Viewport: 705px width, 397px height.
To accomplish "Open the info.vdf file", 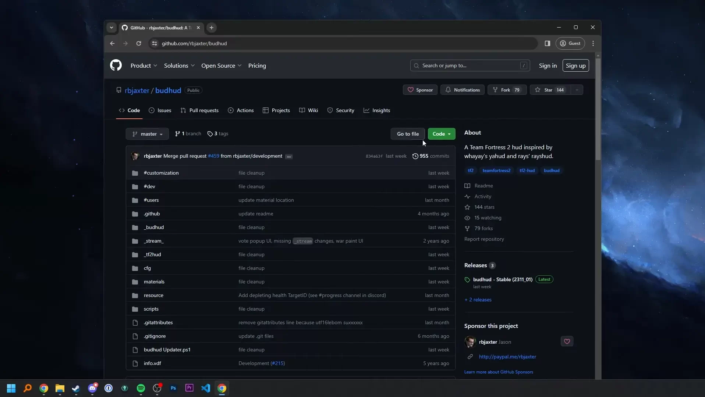I will 152,363.
